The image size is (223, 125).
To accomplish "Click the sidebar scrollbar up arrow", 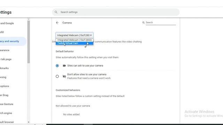I will point(29,19).
